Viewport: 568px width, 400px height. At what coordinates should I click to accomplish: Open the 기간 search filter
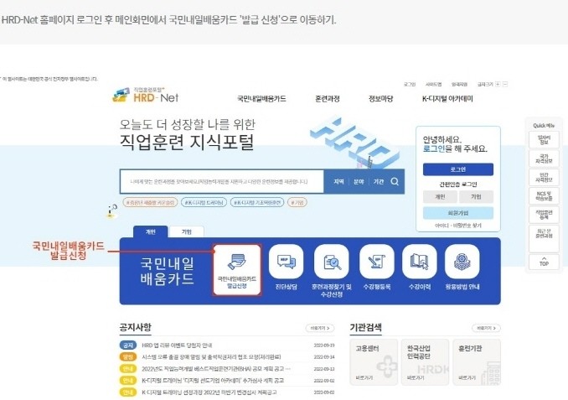pos(379,181)
